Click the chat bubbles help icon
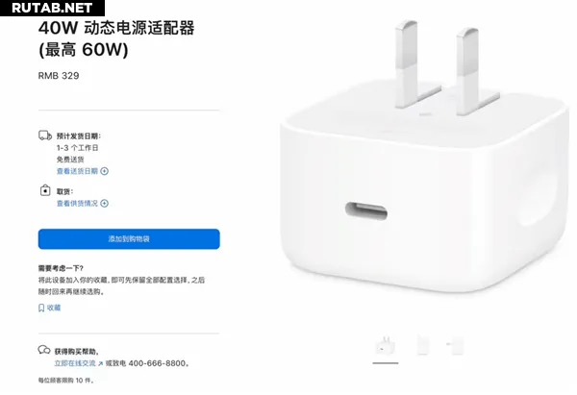 (44, 350)
